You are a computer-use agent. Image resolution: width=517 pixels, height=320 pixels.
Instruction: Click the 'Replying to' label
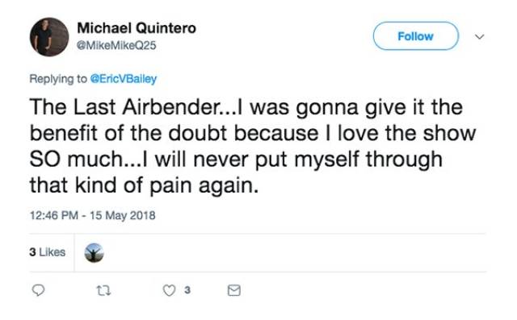pos(58,79)
